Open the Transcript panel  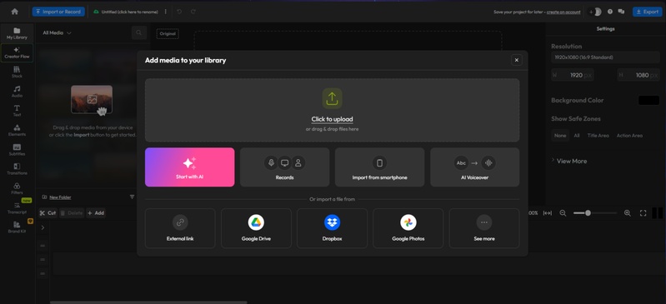pos(17,208)
